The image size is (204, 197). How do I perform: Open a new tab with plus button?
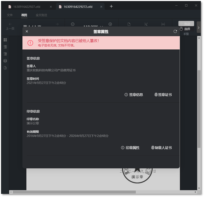coord(111,6)
